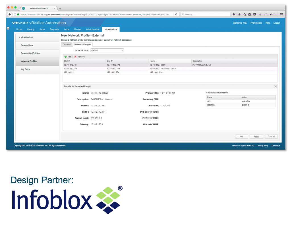Collapse the Details for Selected Range section
The width and height of the screenshot is (294, 227).
point(275,86)
